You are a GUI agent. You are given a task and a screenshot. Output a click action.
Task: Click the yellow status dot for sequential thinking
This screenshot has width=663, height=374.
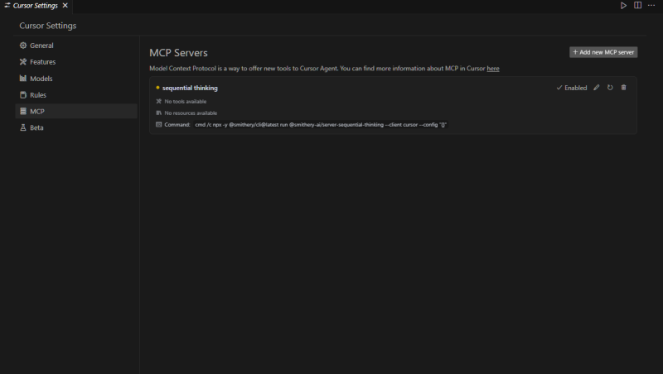tap(157, 88)
